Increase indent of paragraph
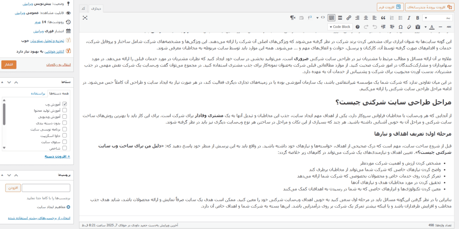This screenshot has width=459, height=229. tap(383, 27)
